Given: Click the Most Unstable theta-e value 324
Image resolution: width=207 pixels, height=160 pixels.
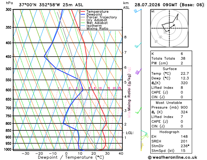Looking at the screenshot, I should pyautogui.click(x=184, y=112).
